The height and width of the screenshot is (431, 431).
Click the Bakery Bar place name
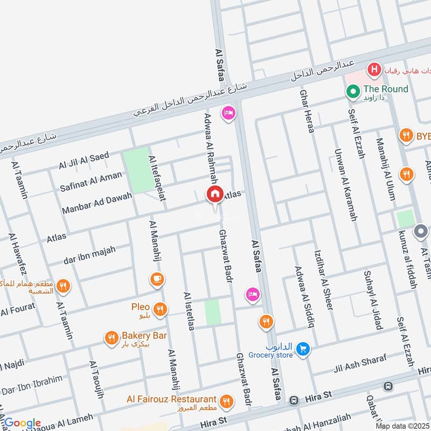point(144,335)
